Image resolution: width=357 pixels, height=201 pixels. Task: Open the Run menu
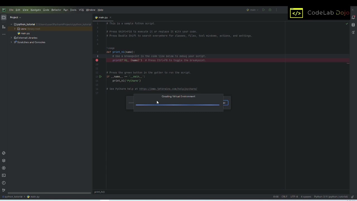(x=66, y=10)
